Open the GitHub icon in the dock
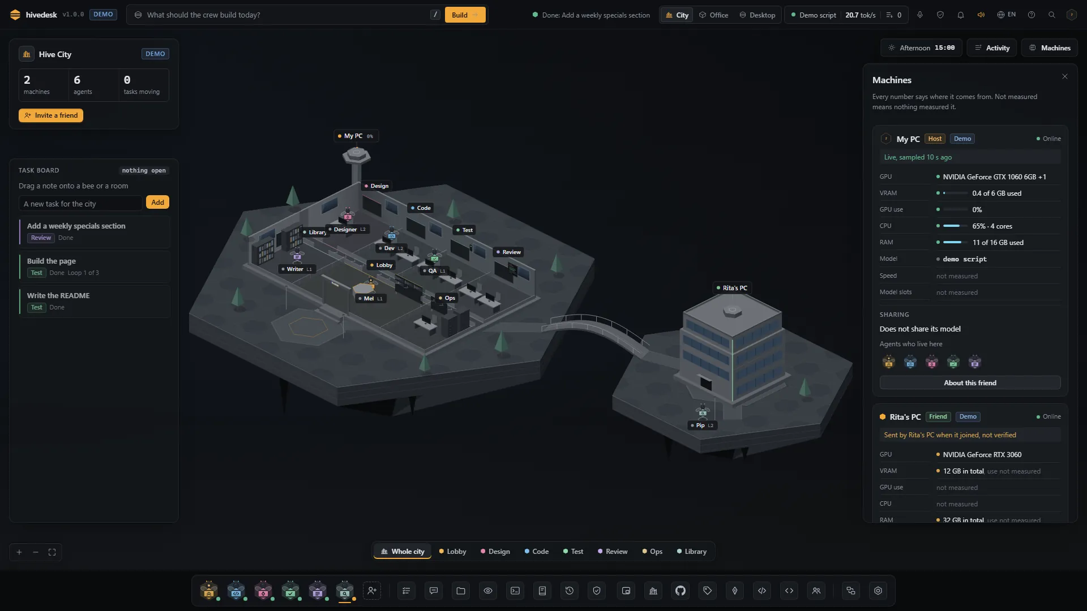Screen dimensions: 1087x611 (681, 591)
